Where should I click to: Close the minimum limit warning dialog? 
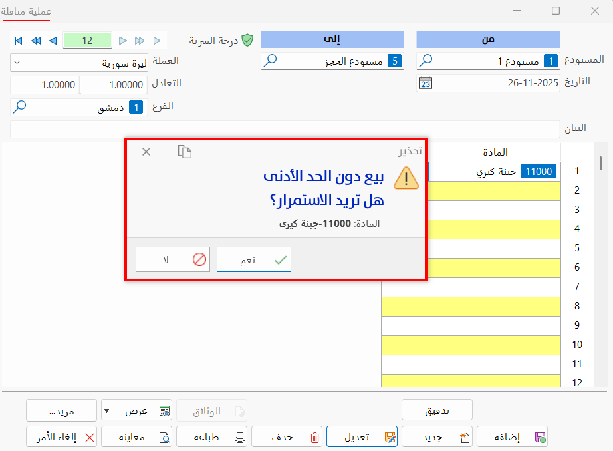[146, 152]
